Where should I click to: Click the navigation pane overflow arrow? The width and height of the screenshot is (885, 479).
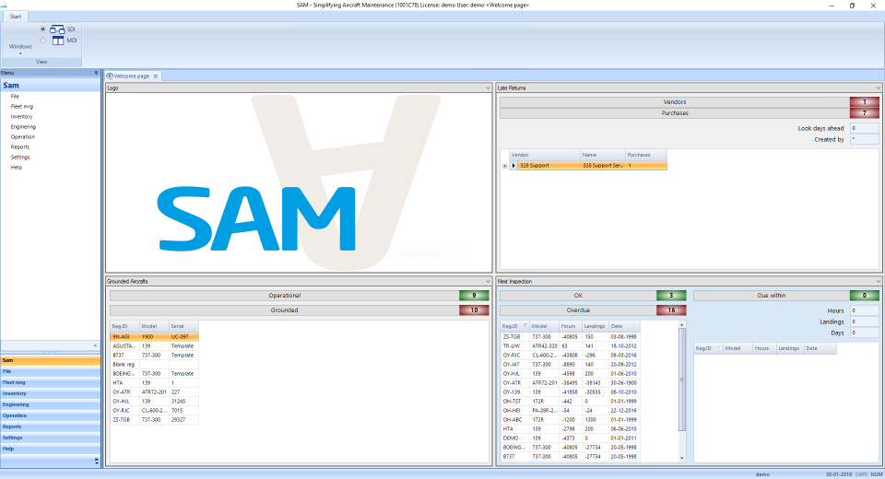[x=97, y=461]
